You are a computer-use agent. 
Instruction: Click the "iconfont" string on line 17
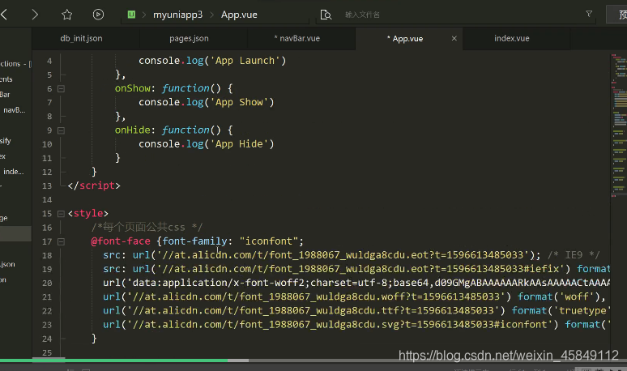269,241
